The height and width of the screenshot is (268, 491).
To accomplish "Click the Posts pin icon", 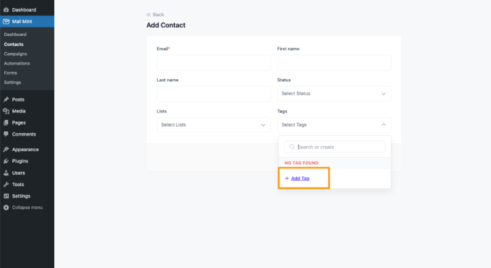I will click(x=6, y=99).
